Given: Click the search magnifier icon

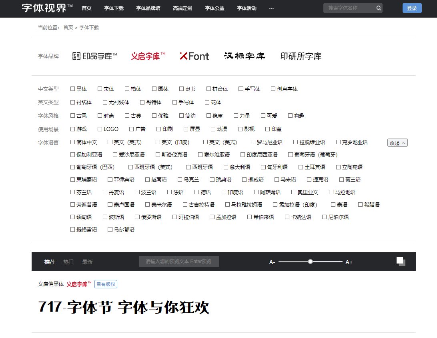Looking at the screenshot, I should coord(378,8).
